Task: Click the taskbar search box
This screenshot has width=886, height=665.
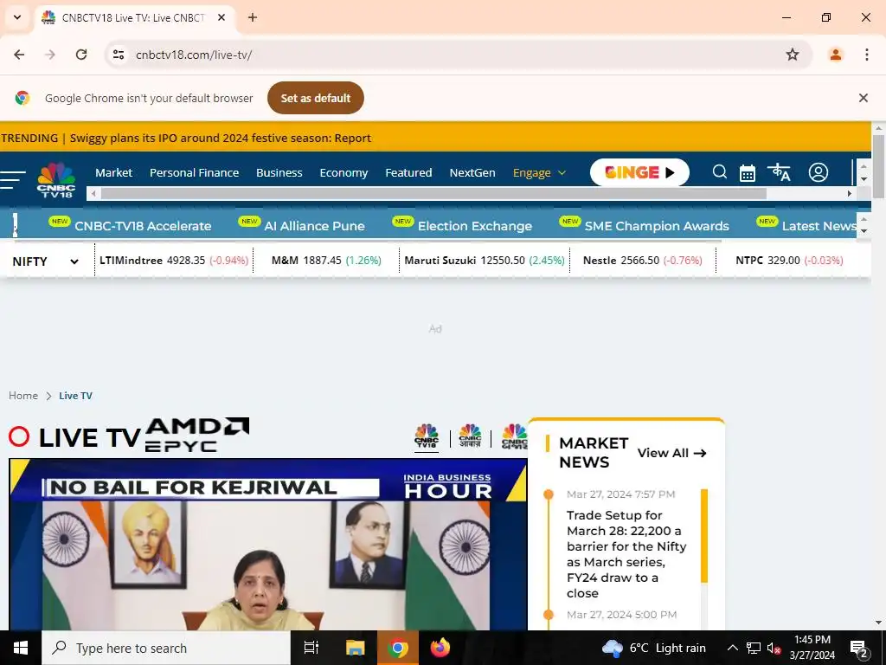Action: (166, 648)
